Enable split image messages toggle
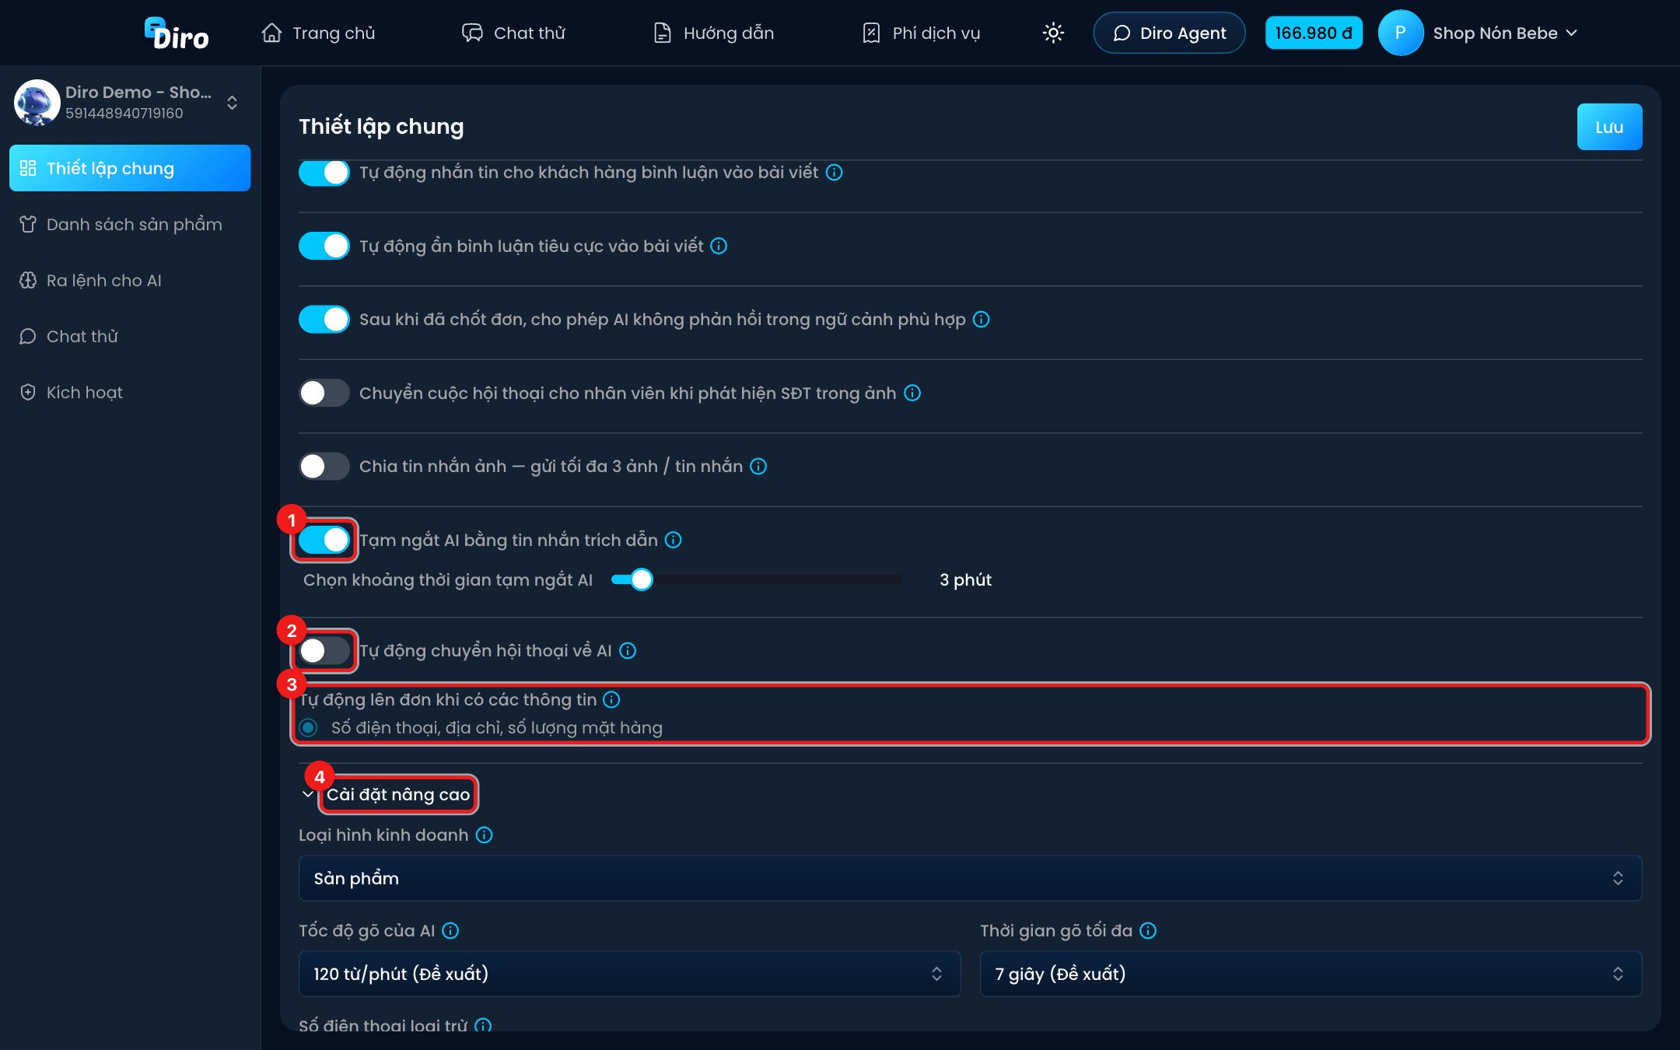The width and height of the screenshot is (1680, 1050). click(324, 466)
